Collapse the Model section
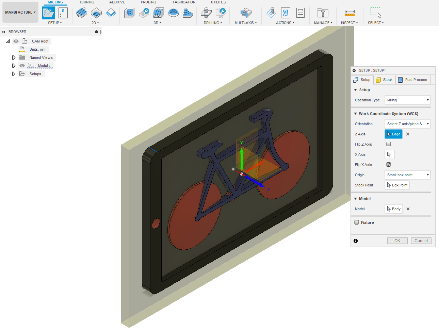The height and width of the screenshot is (332, 439). coord(356,199)
